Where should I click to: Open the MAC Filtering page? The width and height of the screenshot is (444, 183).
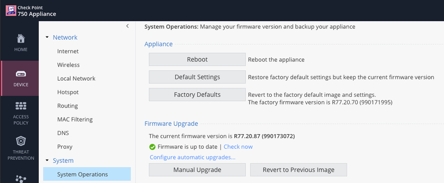click(x=75, y=119)
